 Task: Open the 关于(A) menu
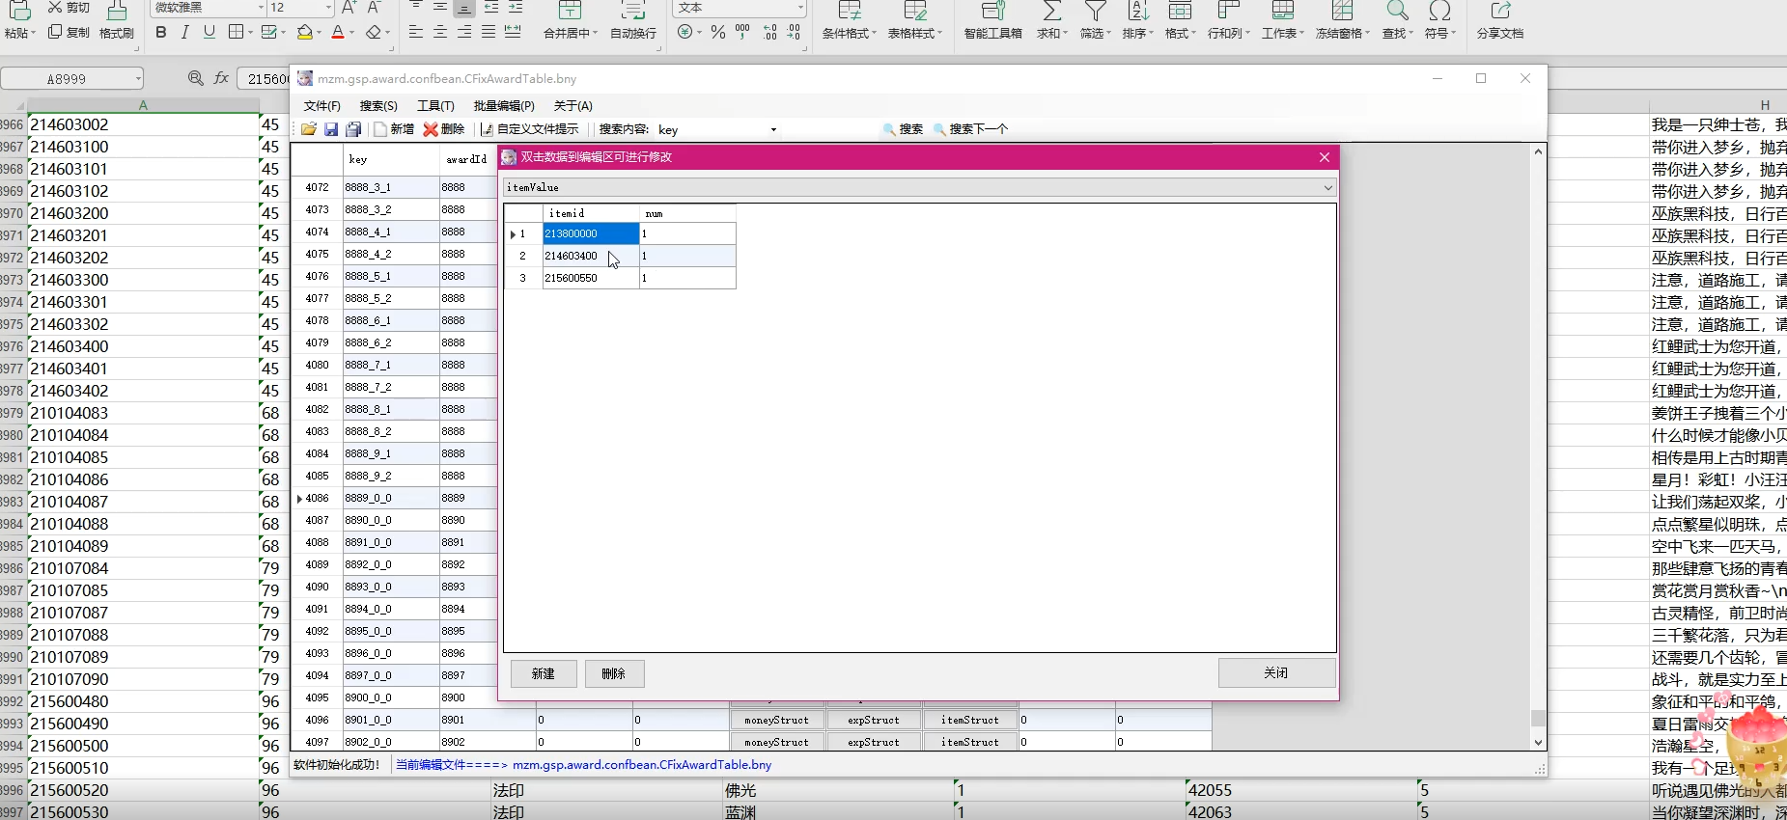point(573,106)
